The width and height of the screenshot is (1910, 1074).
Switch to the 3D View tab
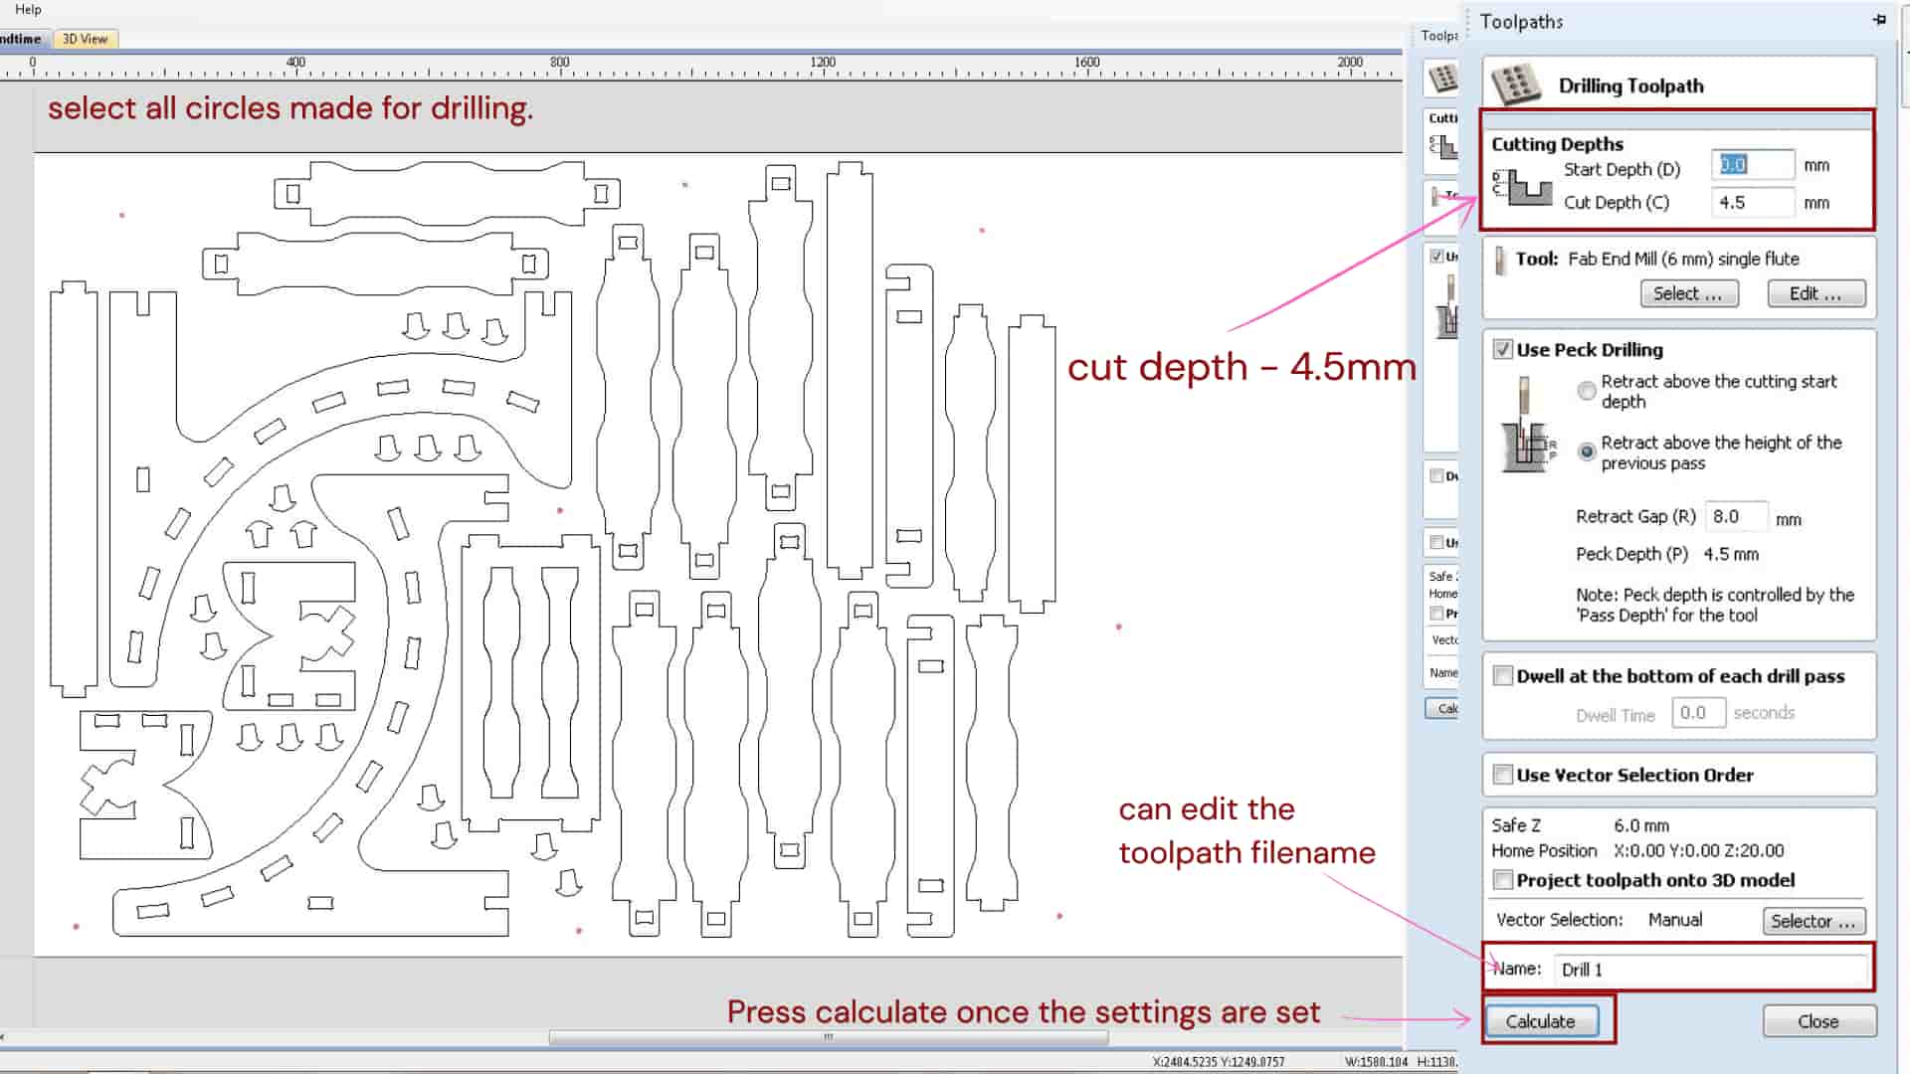(85, 39)
